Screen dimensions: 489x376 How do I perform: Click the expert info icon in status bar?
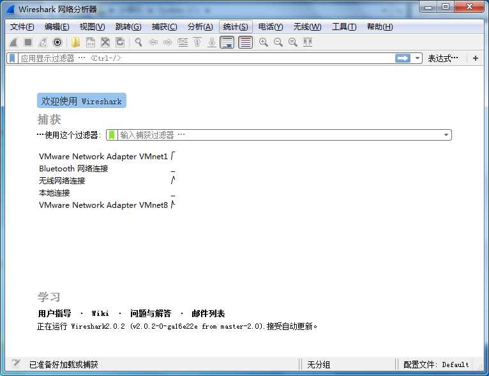15,363
